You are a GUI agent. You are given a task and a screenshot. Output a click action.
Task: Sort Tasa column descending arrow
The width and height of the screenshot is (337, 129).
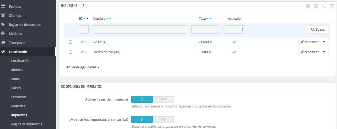coord(208,19)
